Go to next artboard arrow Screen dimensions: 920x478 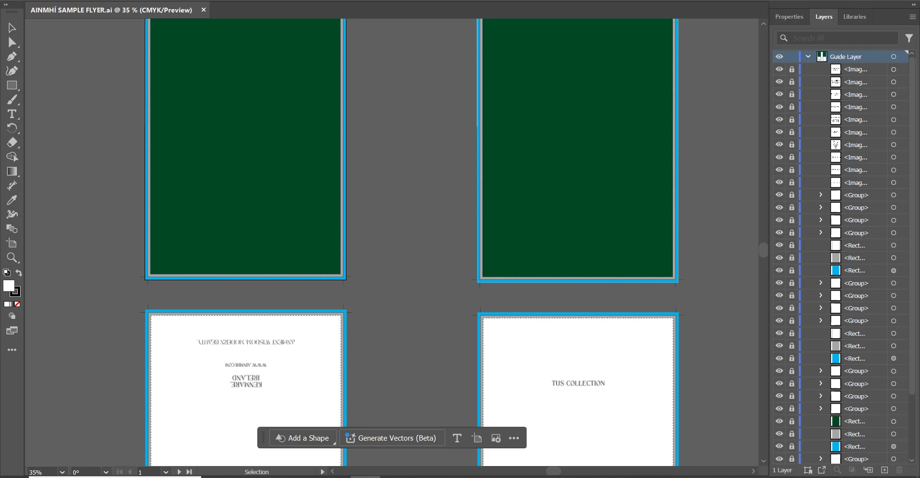click(x=179, y=472)
